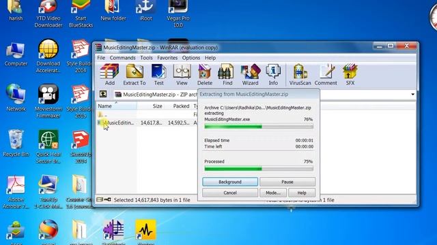Open the File menu

pyautogui.click(x=101, y=58)
